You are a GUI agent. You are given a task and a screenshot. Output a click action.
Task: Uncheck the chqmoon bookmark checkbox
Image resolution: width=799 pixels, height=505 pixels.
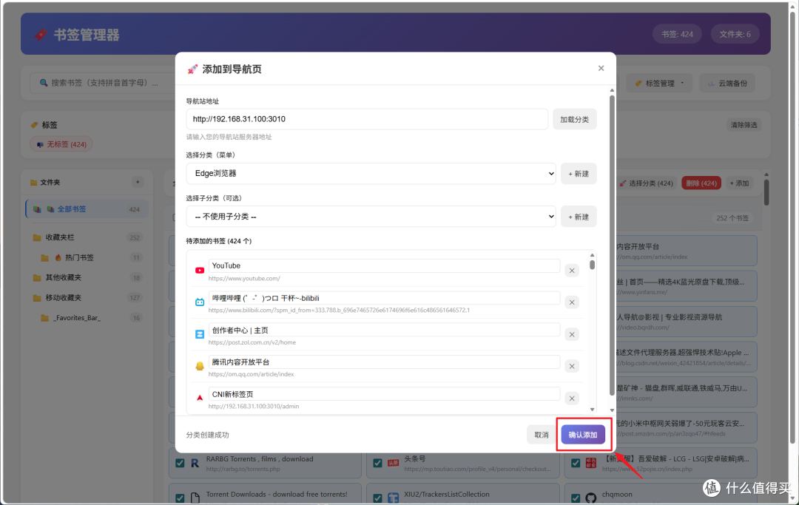click(x=576, y=498)
